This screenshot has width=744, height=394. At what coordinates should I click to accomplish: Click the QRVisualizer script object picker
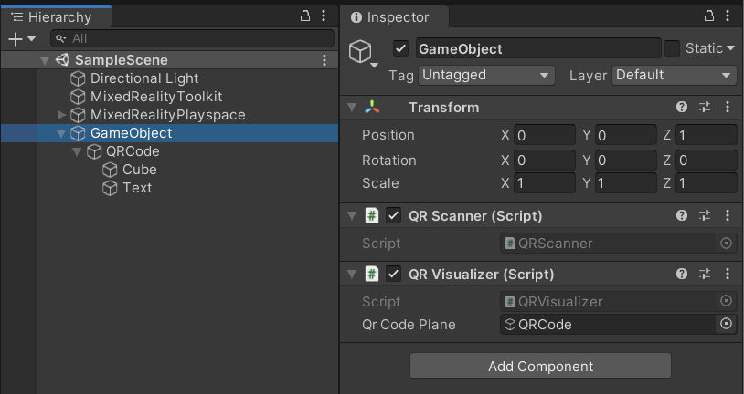point(726,301)
